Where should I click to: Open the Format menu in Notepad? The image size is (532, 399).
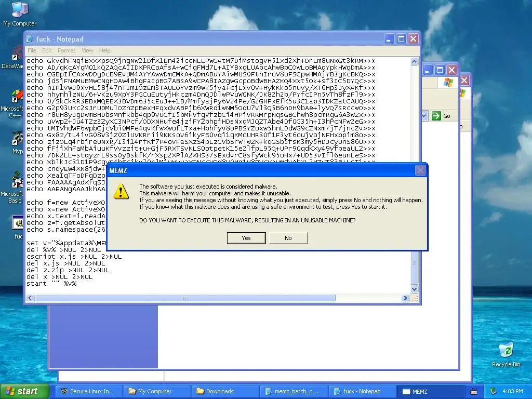click(x=66, y=50)
